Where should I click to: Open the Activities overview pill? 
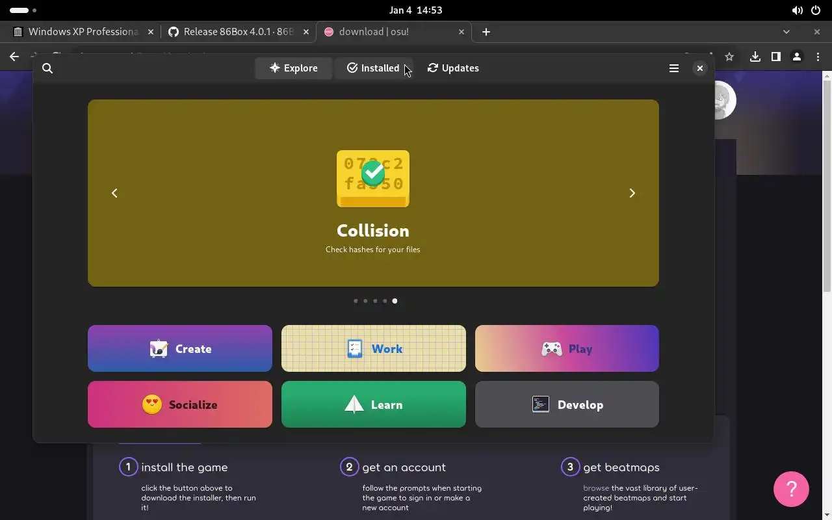[23, 10]
